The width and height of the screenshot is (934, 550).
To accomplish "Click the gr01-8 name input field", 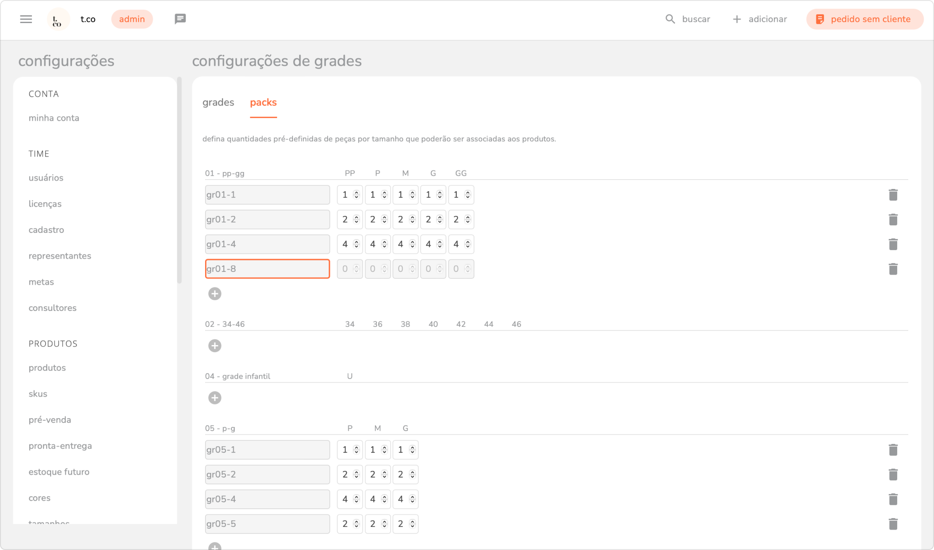I will 267,269.
